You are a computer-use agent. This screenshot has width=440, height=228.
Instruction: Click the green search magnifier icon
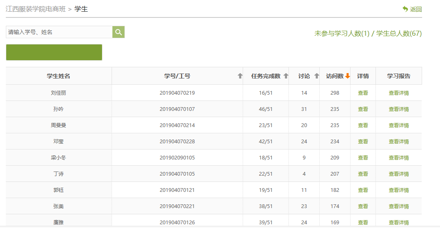[118, 32]
